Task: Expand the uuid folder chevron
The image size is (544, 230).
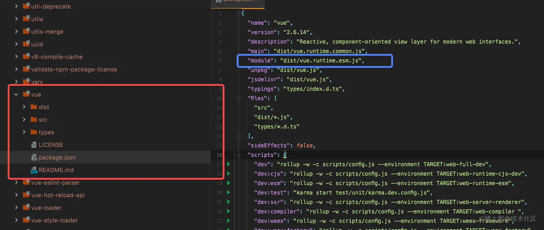Action: point(16,44)
